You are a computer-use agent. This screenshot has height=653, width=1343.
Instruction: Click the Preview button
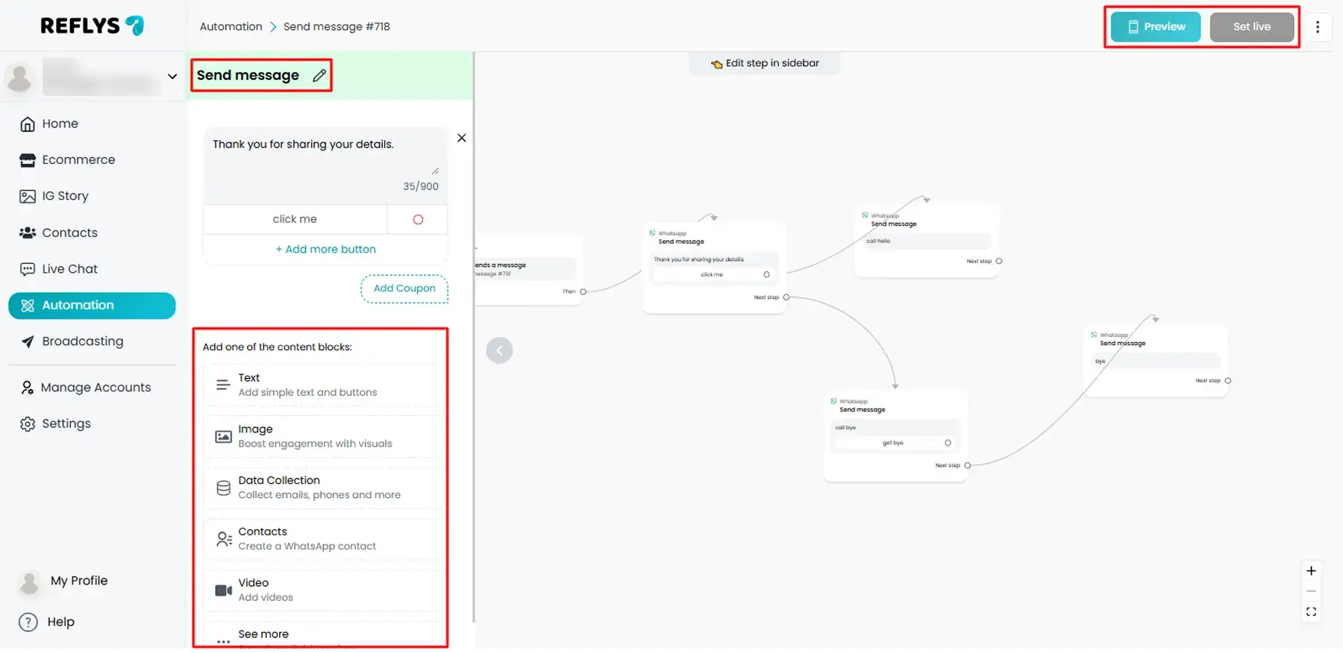click(x=1155, y=27)
